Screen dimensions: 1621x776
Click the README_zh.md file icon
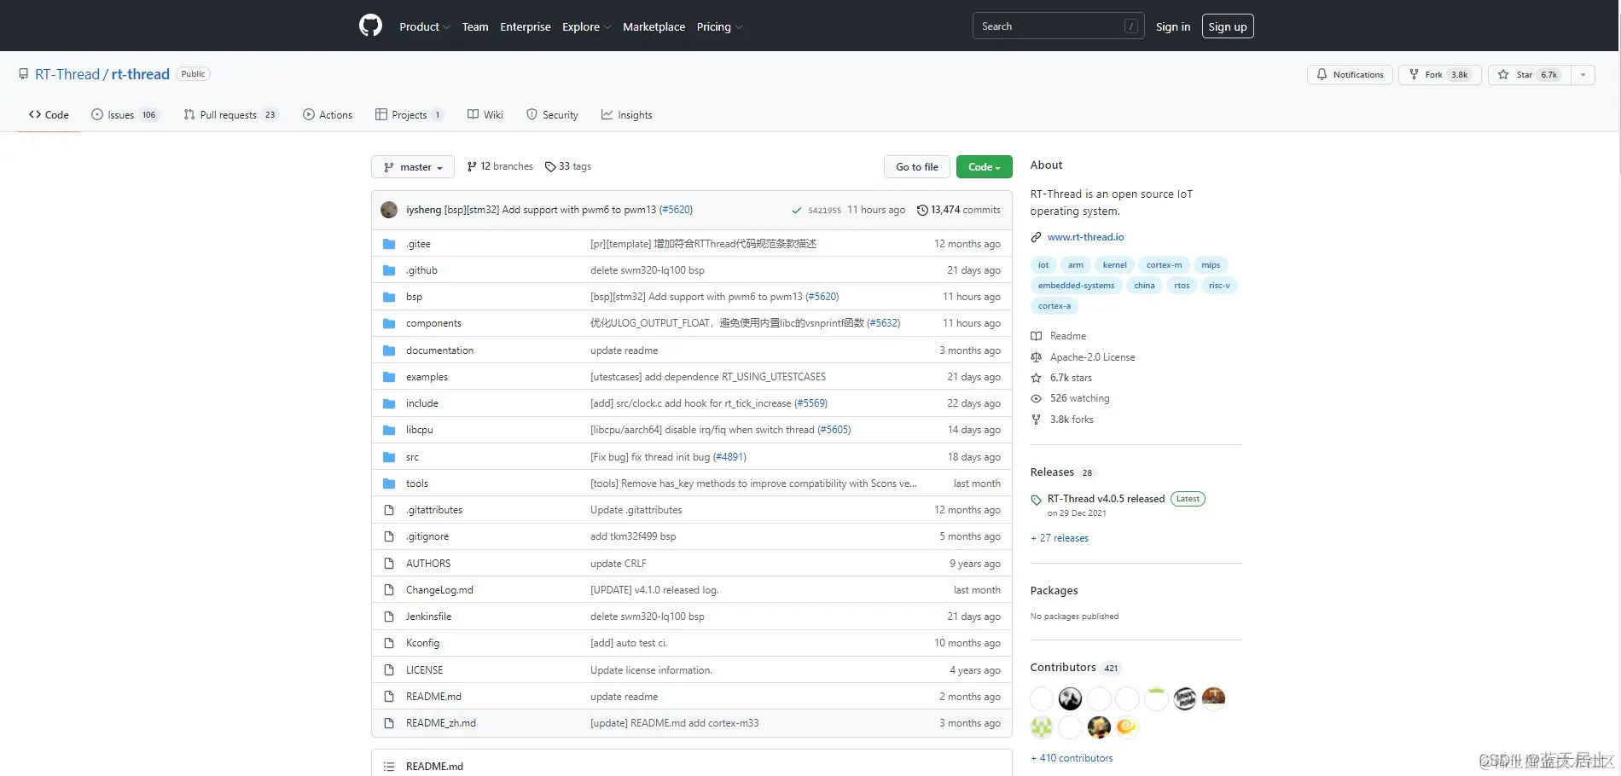tap(389, 723)
